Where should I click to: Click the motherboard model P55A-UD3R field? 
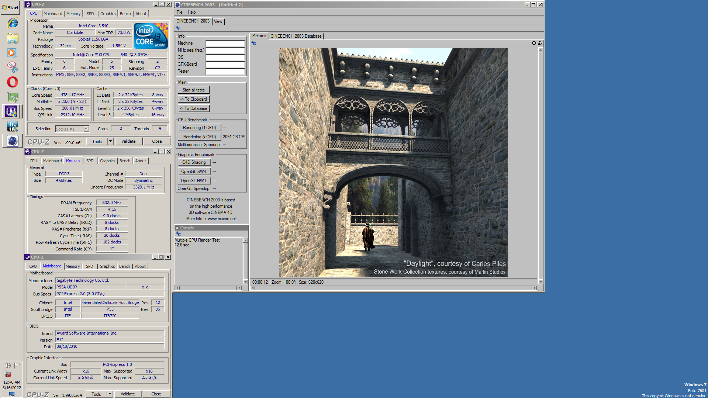point(90,287)
